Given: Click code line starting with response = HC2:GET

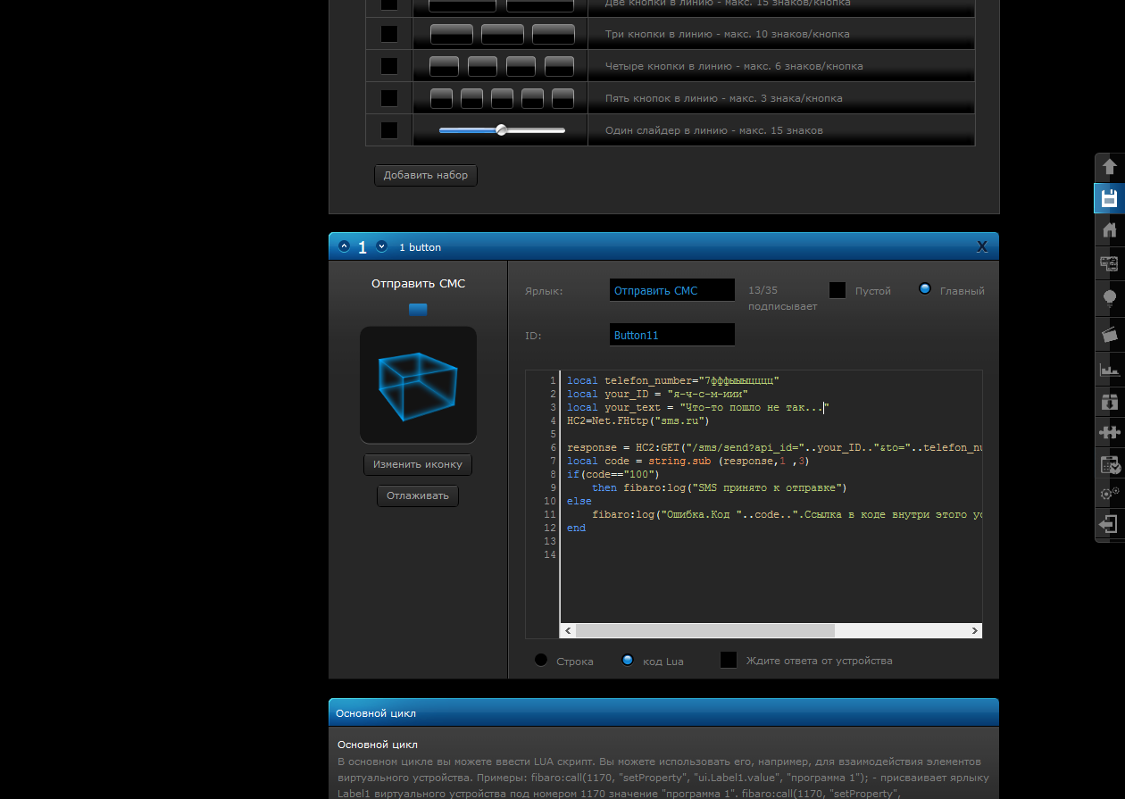Looking at the screenshot, I should coord(774,447).
